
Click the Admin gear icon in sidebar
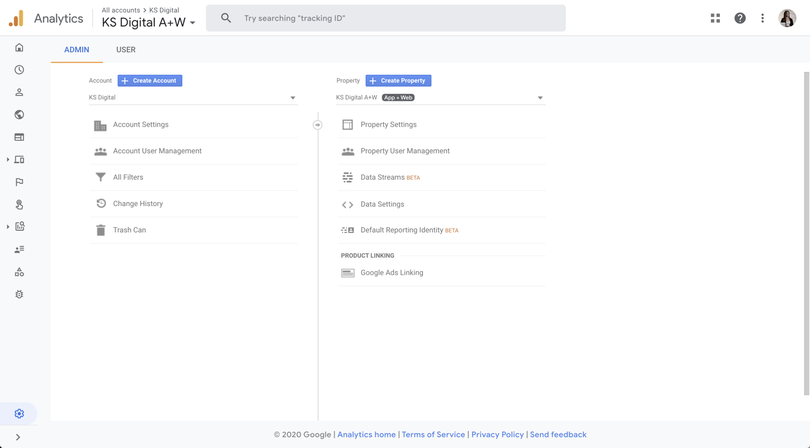point(19,414)
